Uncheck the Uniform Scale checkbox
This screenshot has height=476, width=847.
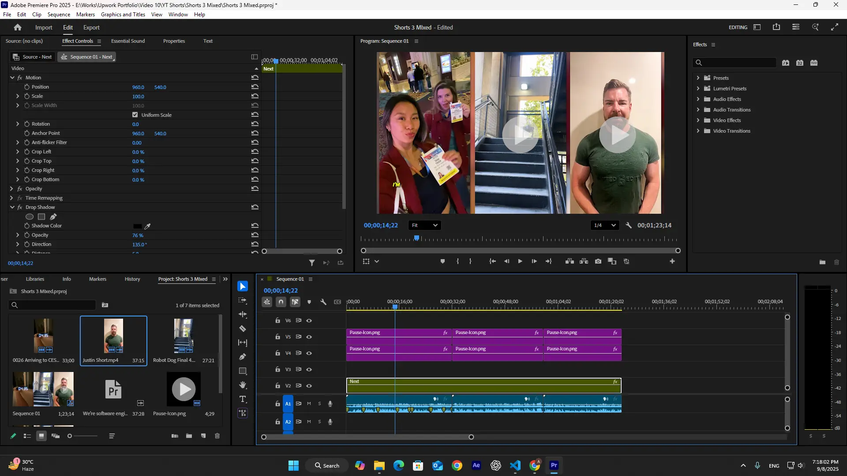pyautogui.click(x=135, y=115)
